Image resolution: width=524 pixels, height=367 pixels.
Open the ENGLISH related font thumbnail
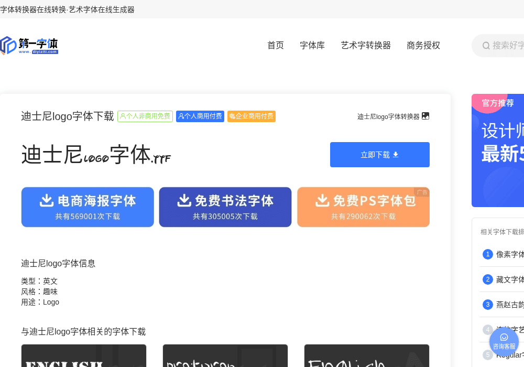pyautogui.click(x=84, y=355)
